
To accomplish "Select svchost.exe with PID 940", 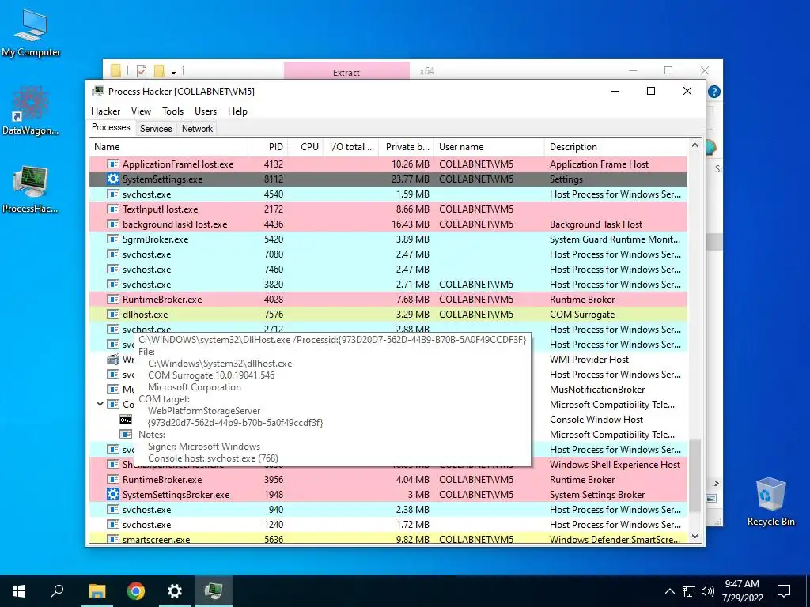I will [388, 510].
